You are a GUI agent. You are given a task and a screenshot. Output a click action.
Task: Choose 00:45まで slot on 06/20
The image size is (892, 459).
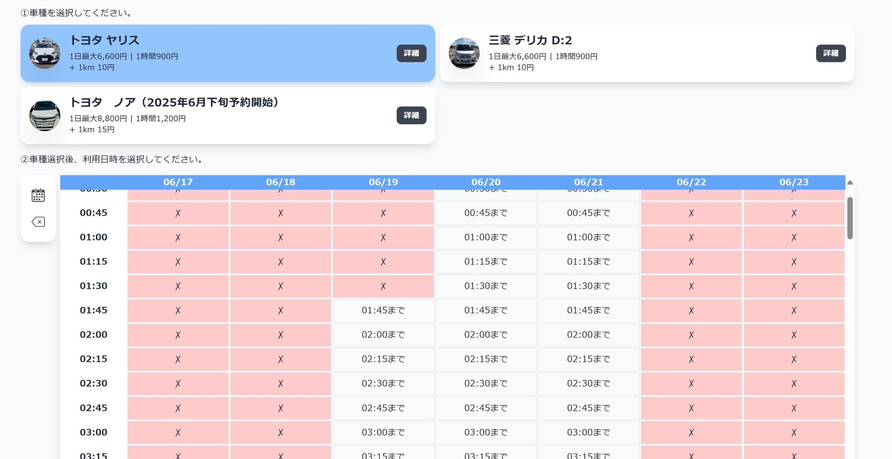pos(486,213)
